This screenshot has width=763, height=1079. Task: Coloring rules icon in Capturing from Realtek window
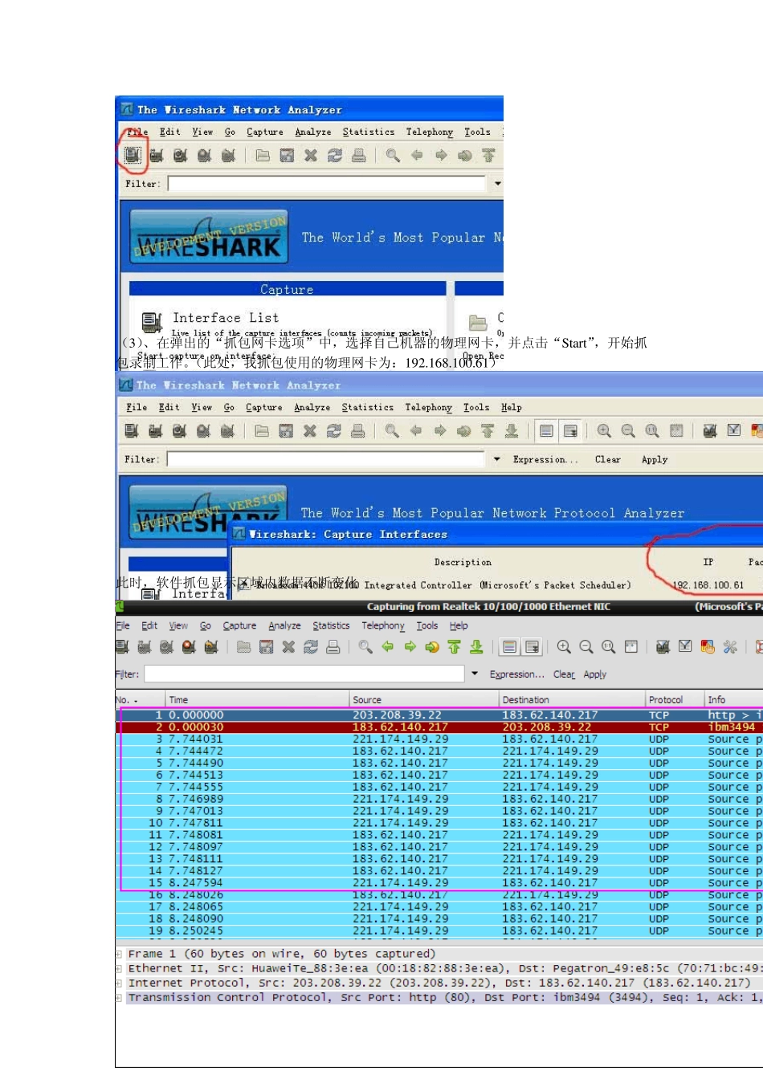tap(708, 647)
